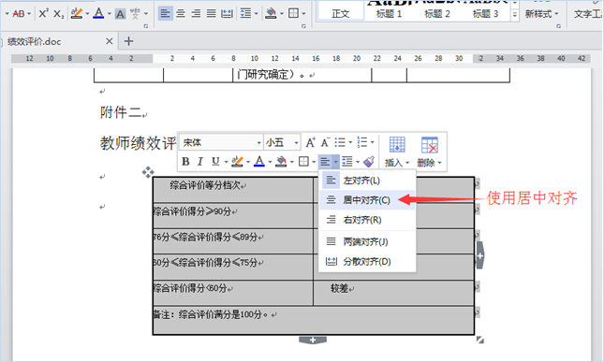Select 右对齐(R) menu item

pos(367,220)
